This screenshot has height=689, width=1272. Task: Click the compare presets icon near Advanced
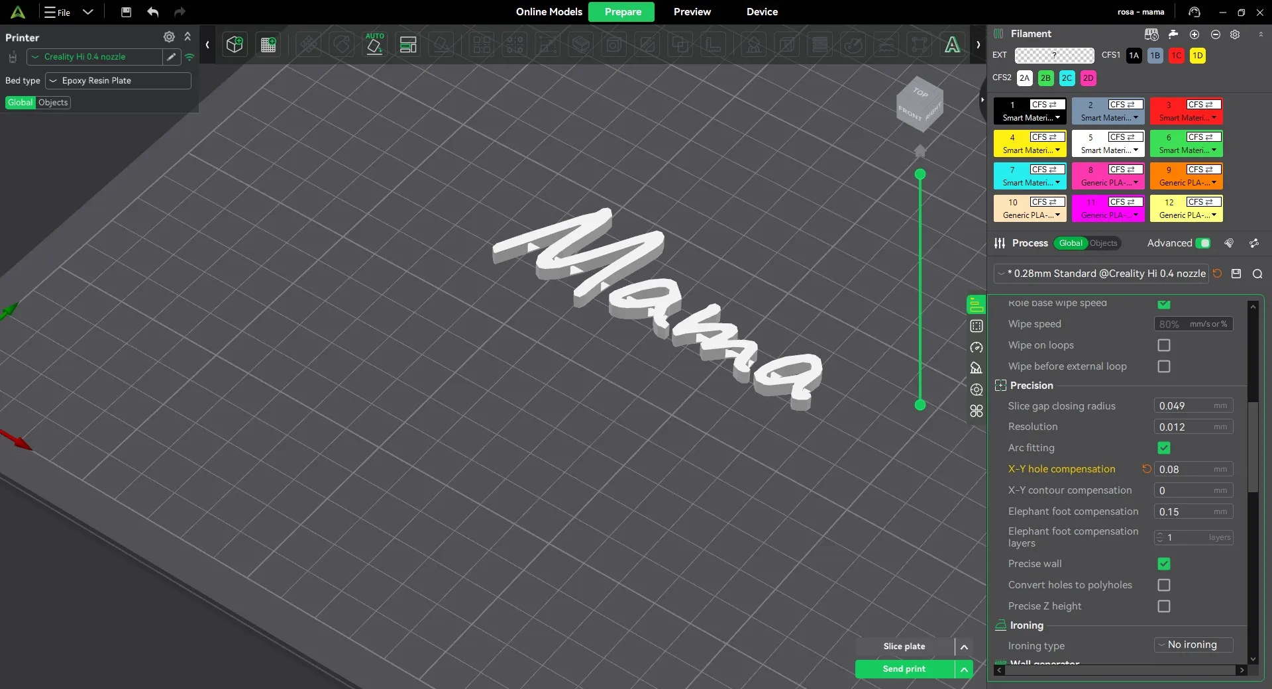(x=1254, y=243)
